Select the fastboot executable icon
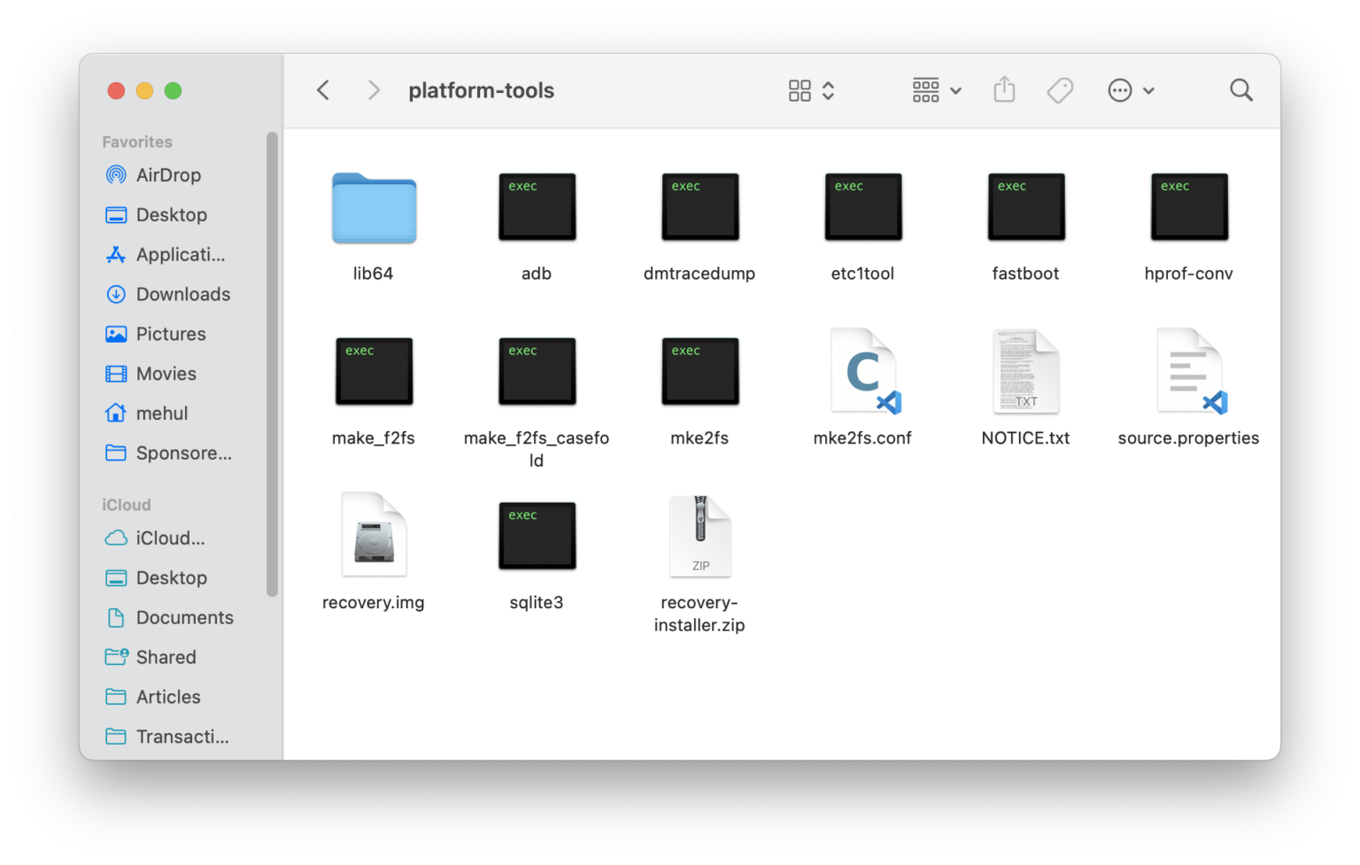 1025,207
